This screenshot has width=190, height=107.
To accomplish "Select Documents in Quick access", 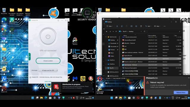I will [113, 46].
